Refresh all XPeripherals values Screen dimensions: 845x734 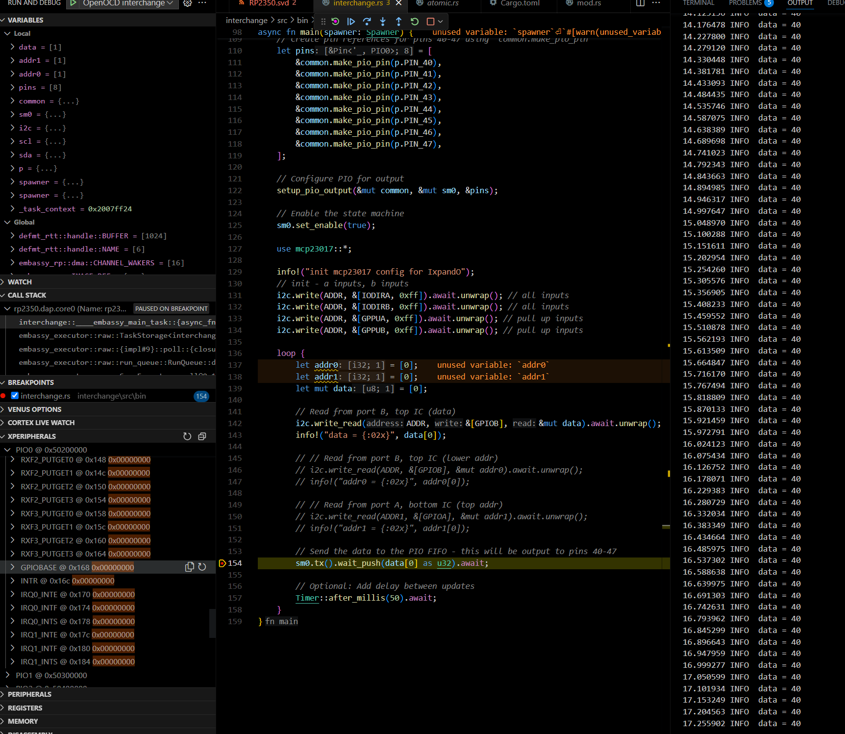point(187,436)
